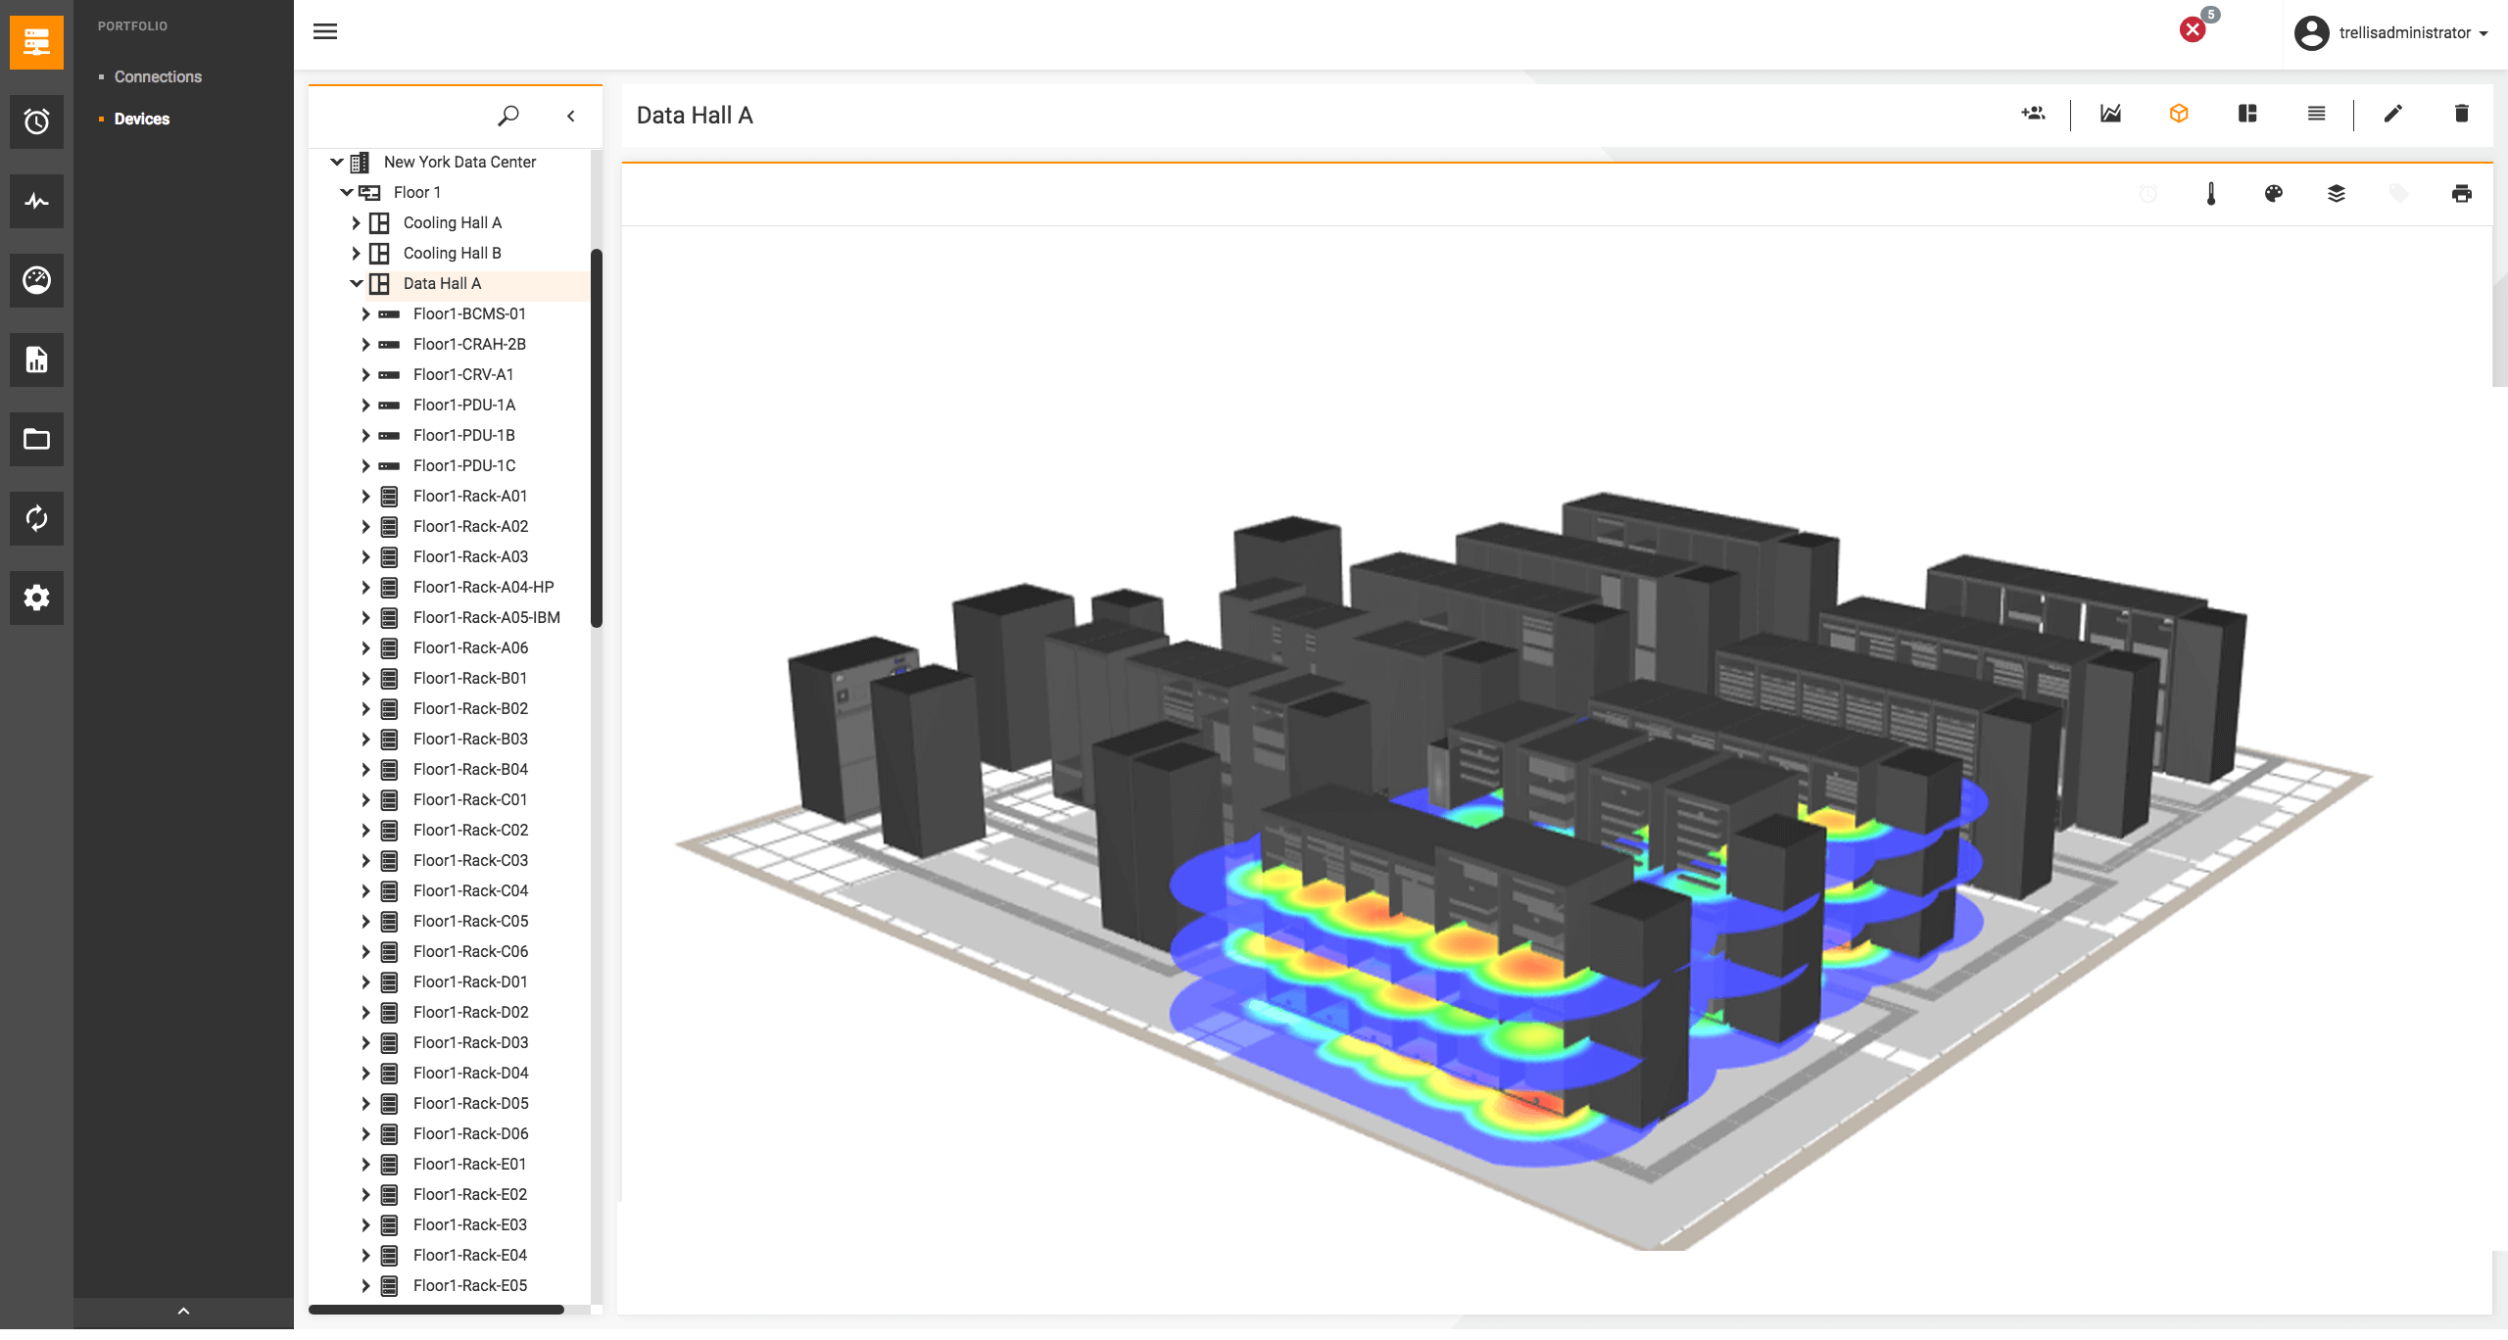The height and width of the screenshot is (1340, 2508).
Task: Click the thermometer temperature overlay icon
Action: (x=2211, y=194)
